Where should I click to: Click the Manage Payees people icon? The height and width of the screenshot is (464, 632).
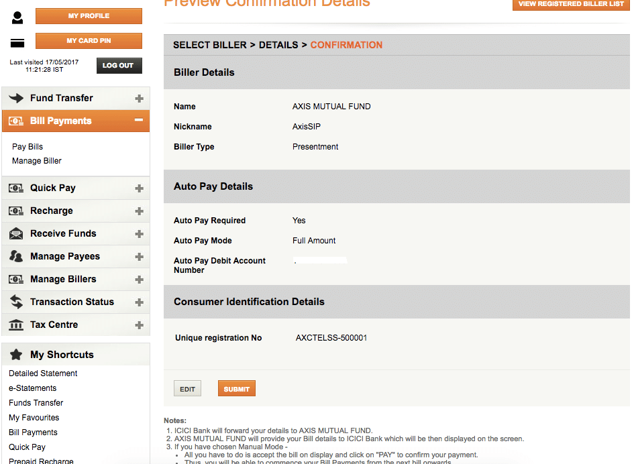click(16, 257)
